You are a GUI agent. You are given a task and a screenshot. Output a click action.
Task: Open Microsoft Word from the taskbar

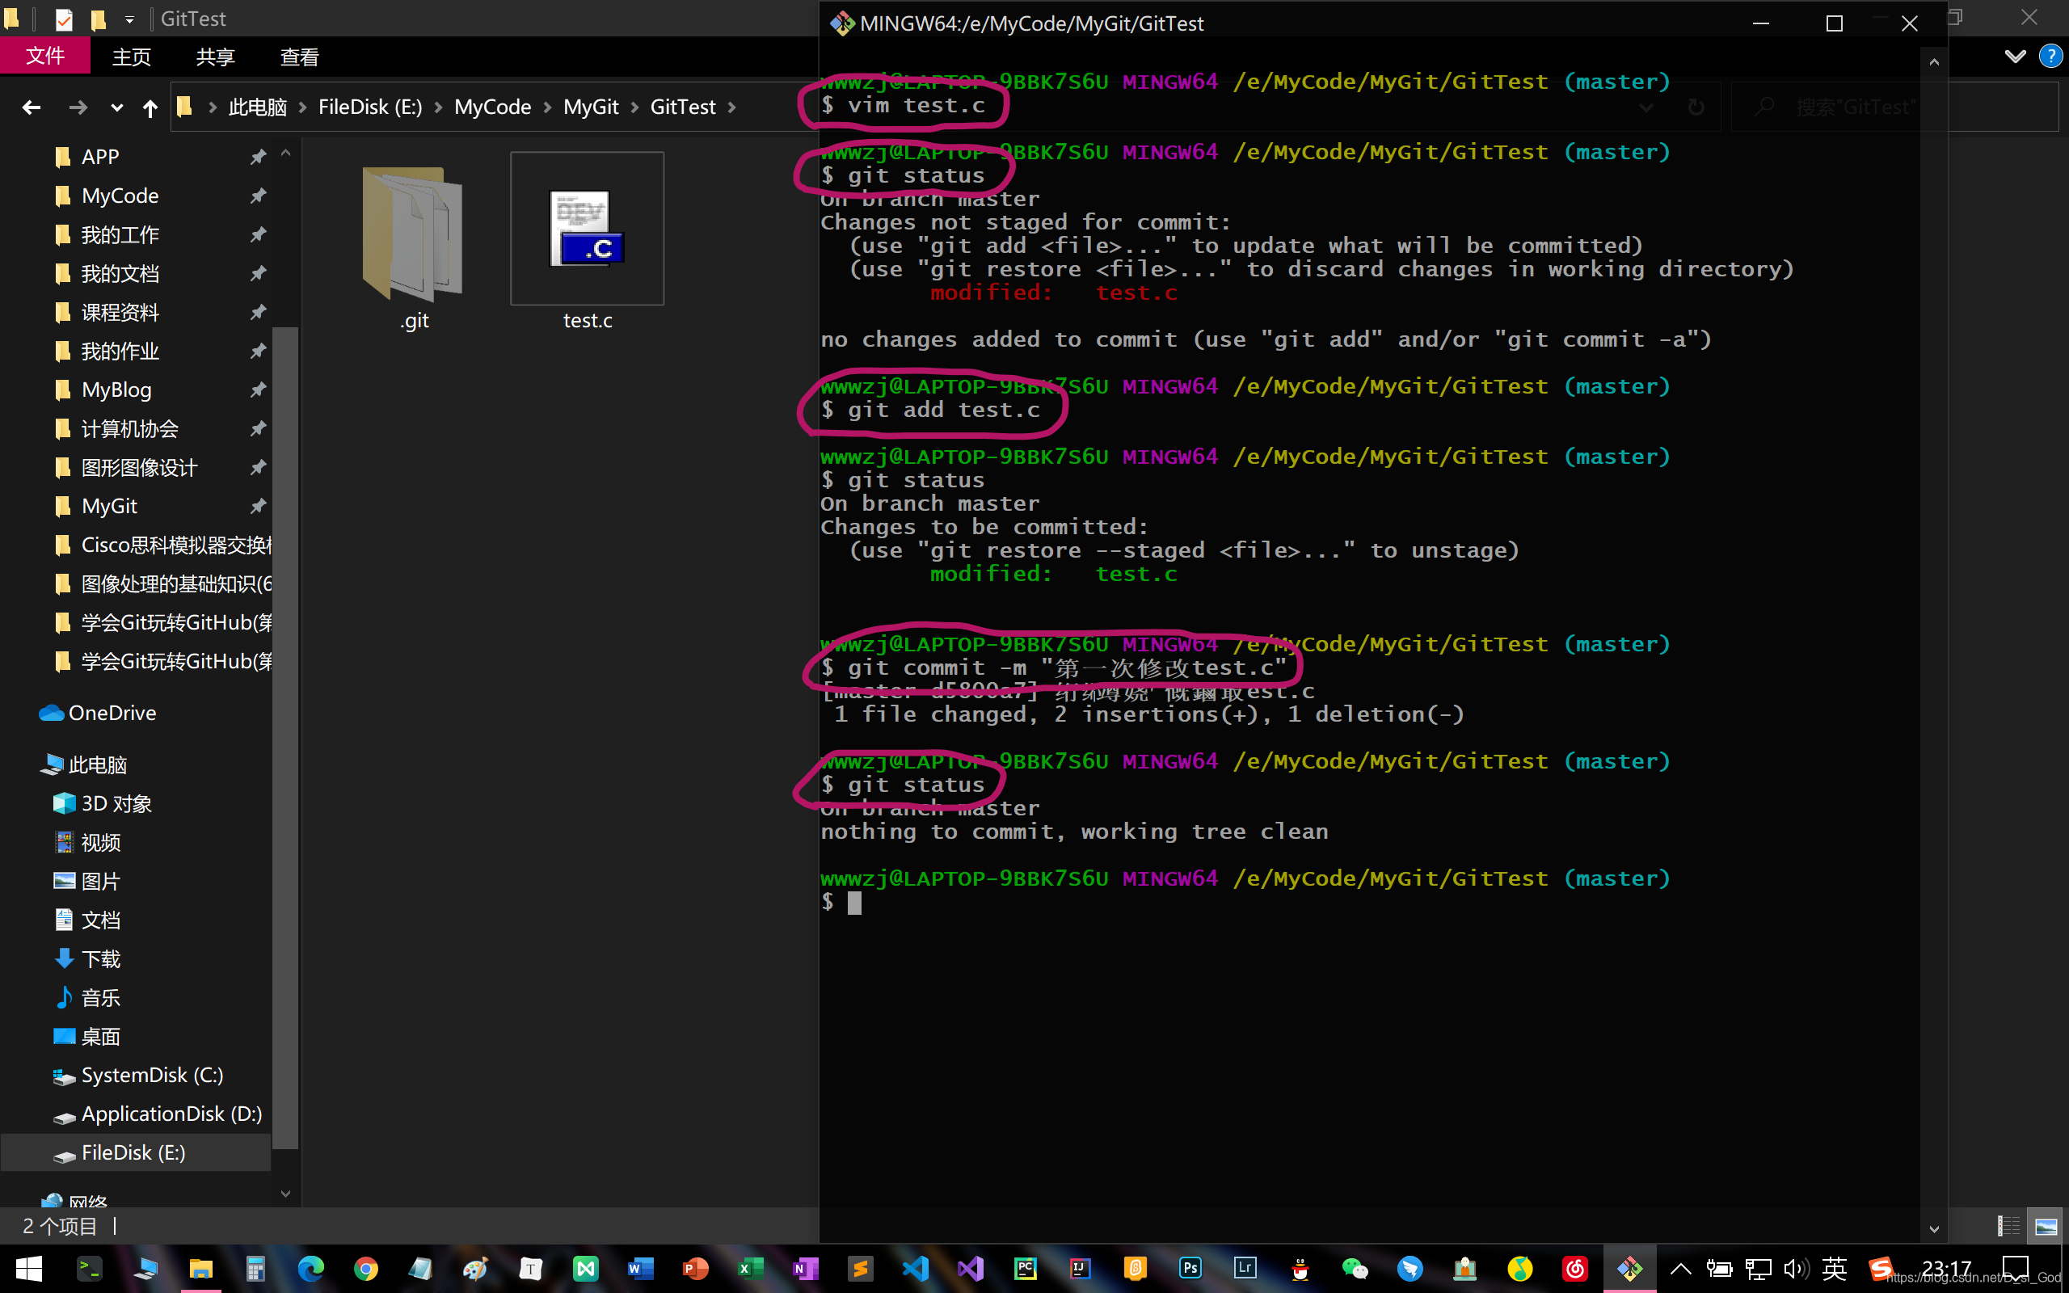pos(640,1268)
